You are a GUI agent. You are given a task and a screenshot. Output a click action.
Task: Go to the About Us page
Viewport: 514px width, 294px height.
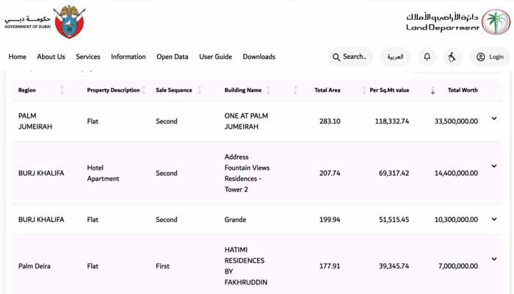(x=51, y=57)
